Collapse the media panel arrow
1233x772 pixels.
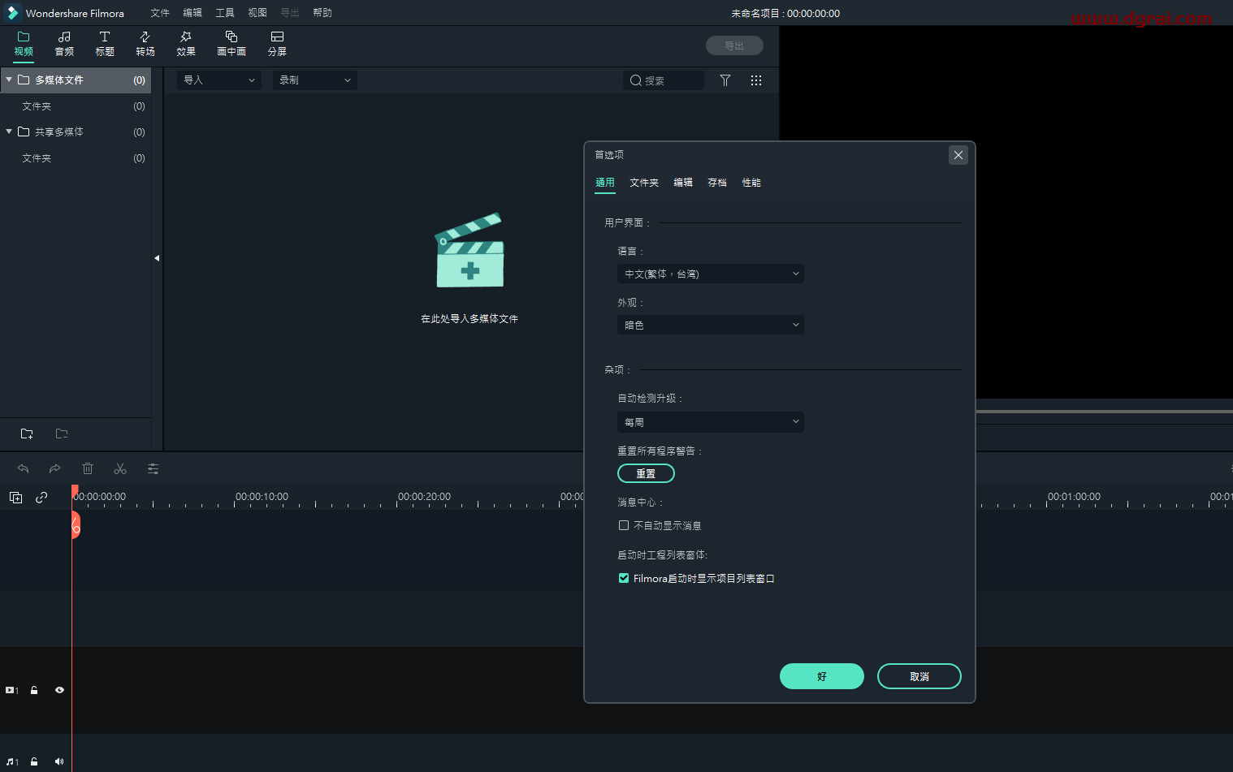[157, 258]
